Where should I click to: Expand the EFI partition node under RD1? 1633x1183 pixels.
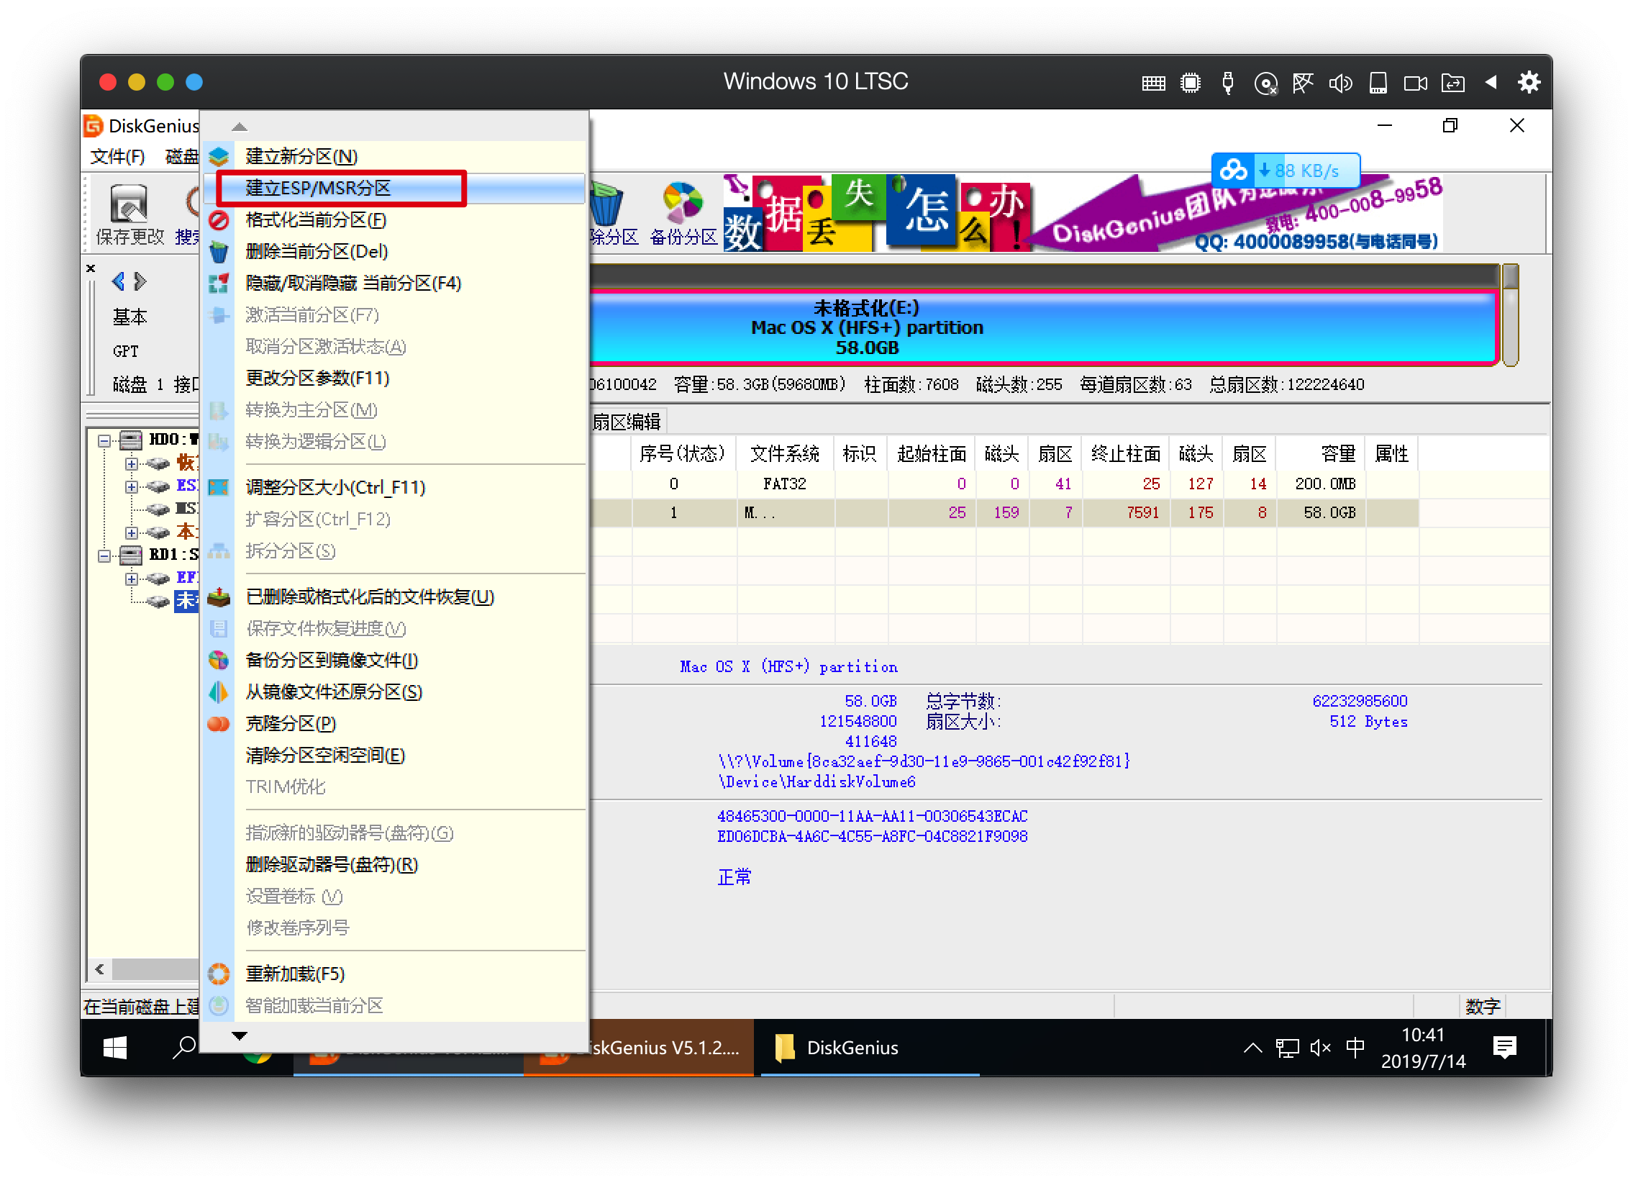[131, 579]
